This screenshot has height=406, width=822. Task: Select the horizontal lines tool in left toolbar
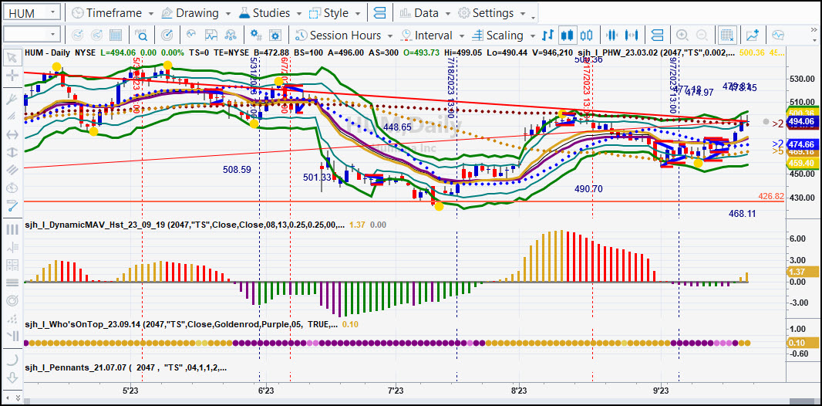tap(12, 283)
